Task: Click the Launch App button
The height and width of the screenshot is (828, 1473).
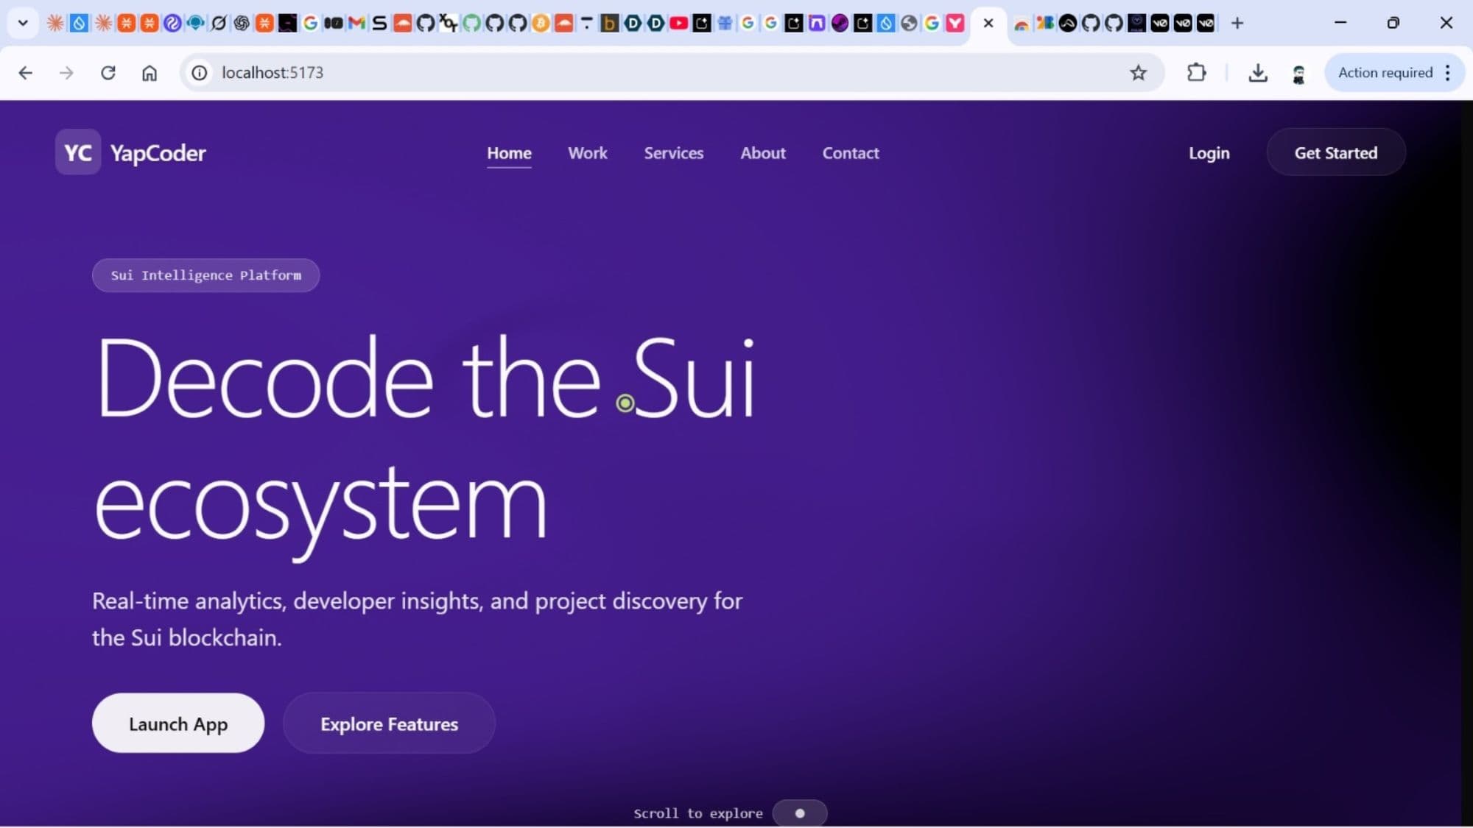Action: (x=177, y=723)
